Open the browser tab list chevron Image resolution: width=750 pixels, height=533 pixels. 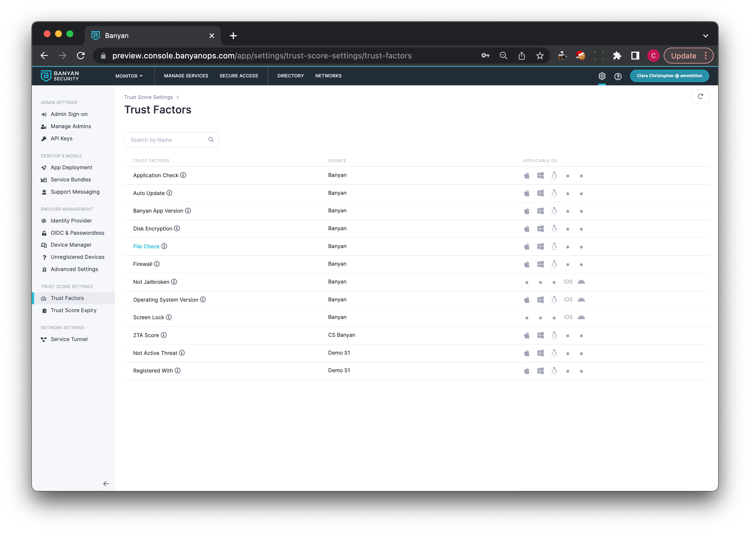pyautogui.click(x=705, y=36)
